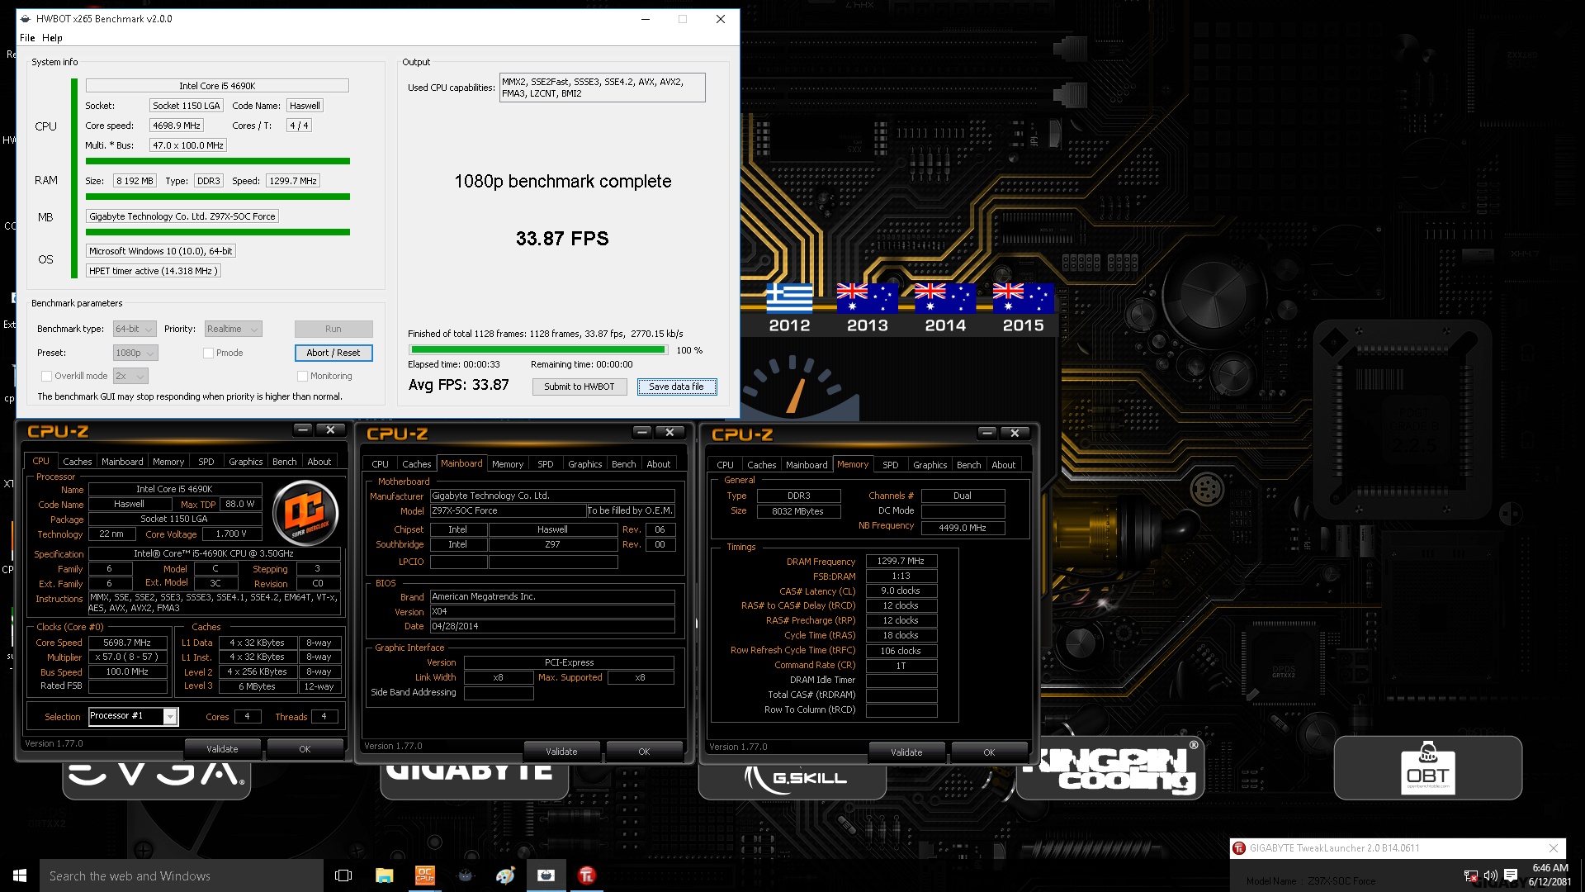Screen dimensions: 1585x892
Task: Click the HWBOT x265 title bar app icon
Action: click(26, 19)
